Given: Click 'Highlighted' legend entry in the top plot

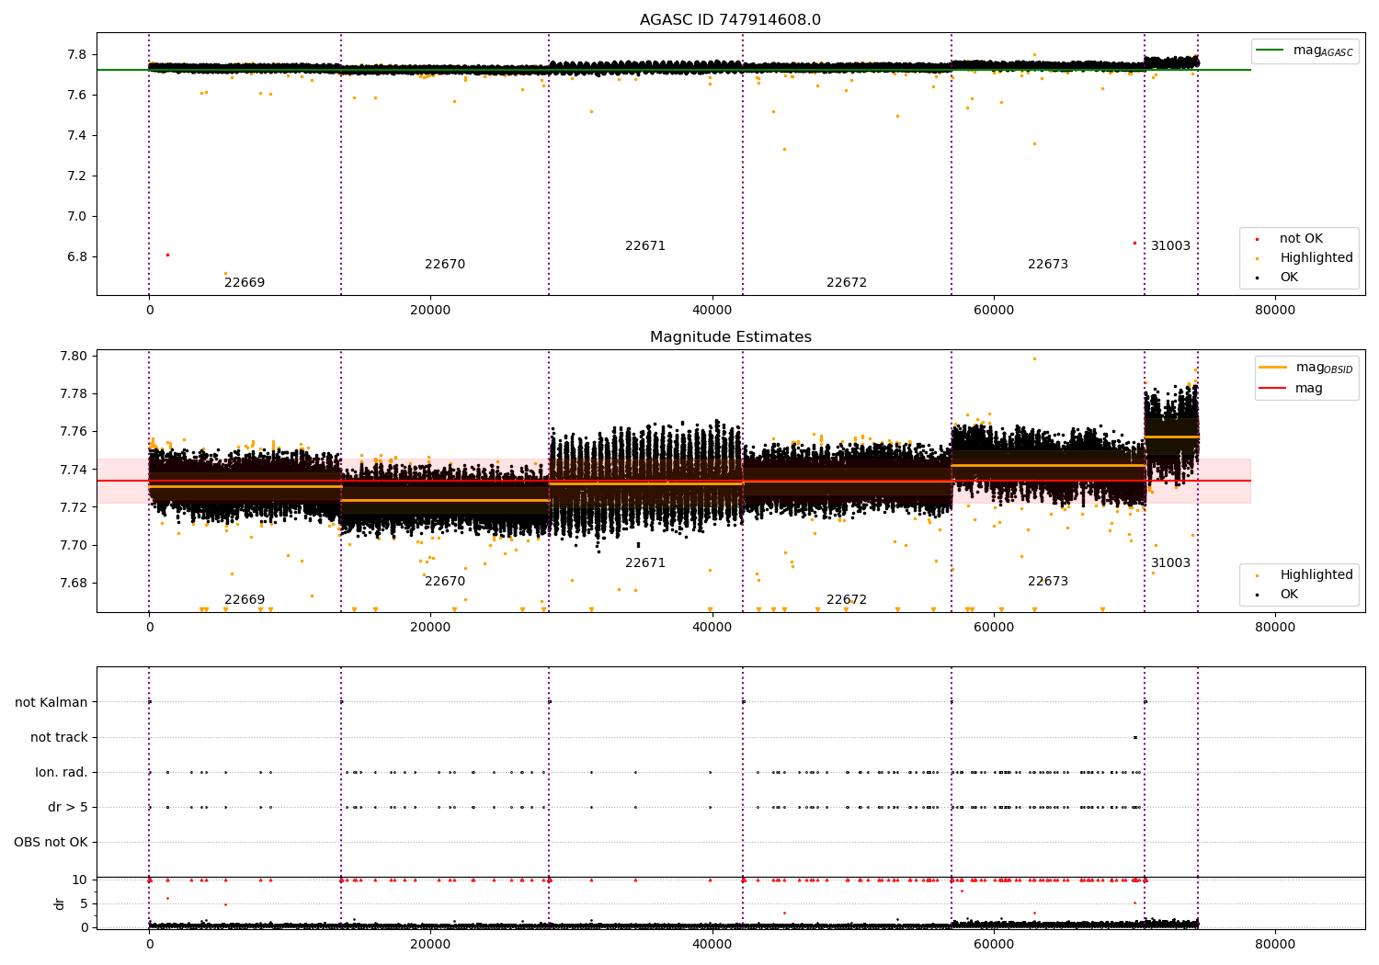Looking at the screenshot, I should (1316, 258).
